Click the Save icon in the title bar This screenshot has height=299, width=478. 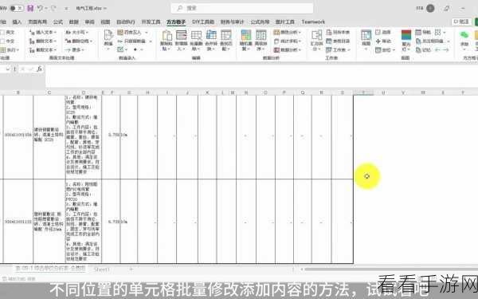point(30,8)
